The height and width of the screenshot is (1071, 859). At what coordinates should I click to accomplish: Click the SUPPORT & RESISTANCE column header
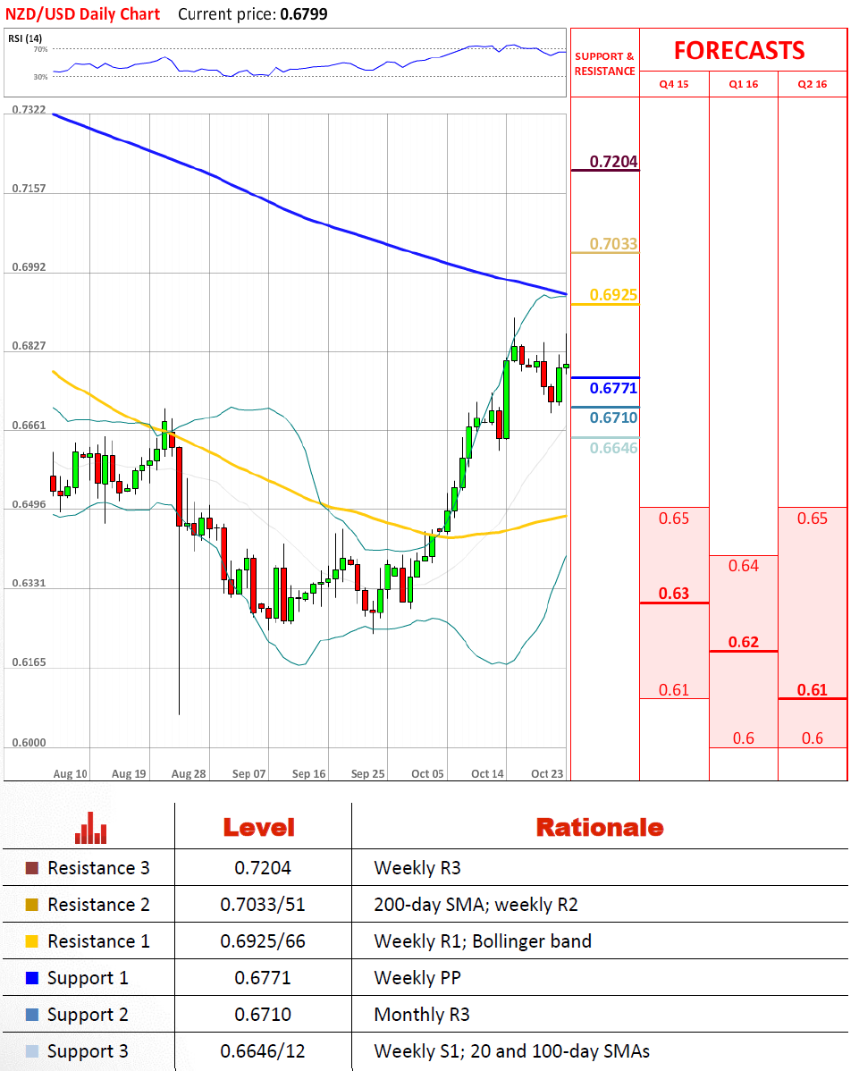(x=604, y=63)
